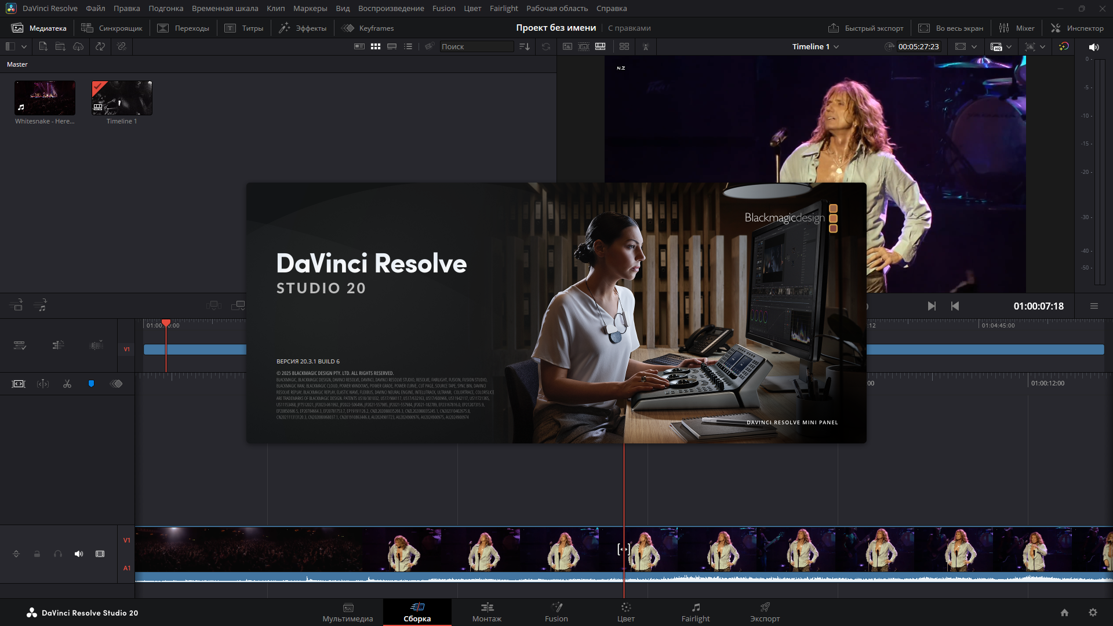Switch to the Монтаж page tab
The image size is (1113, 626).
[486, 612]
